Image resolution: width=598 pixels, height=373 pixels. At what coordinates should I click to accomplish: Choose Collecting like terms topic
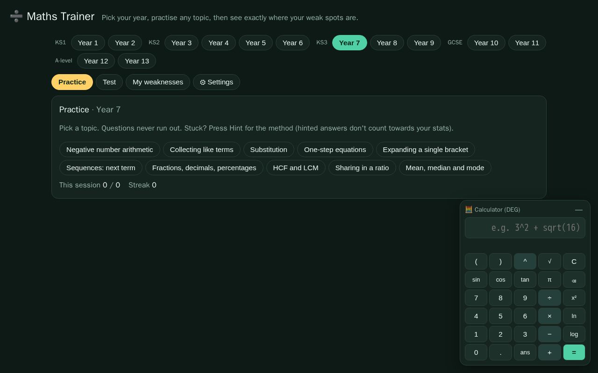tap(201, 150)
